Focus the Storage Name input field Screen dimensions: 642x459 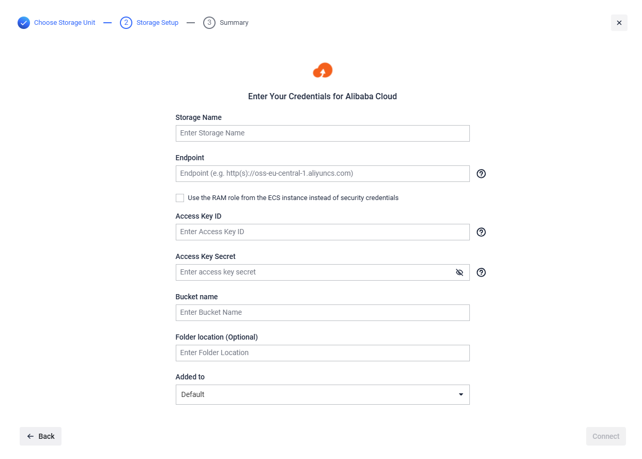323,133
